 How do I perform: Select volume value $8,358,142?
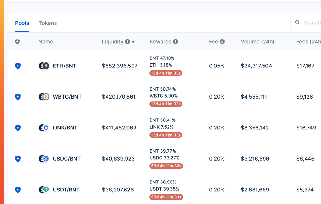pos(255,128)
